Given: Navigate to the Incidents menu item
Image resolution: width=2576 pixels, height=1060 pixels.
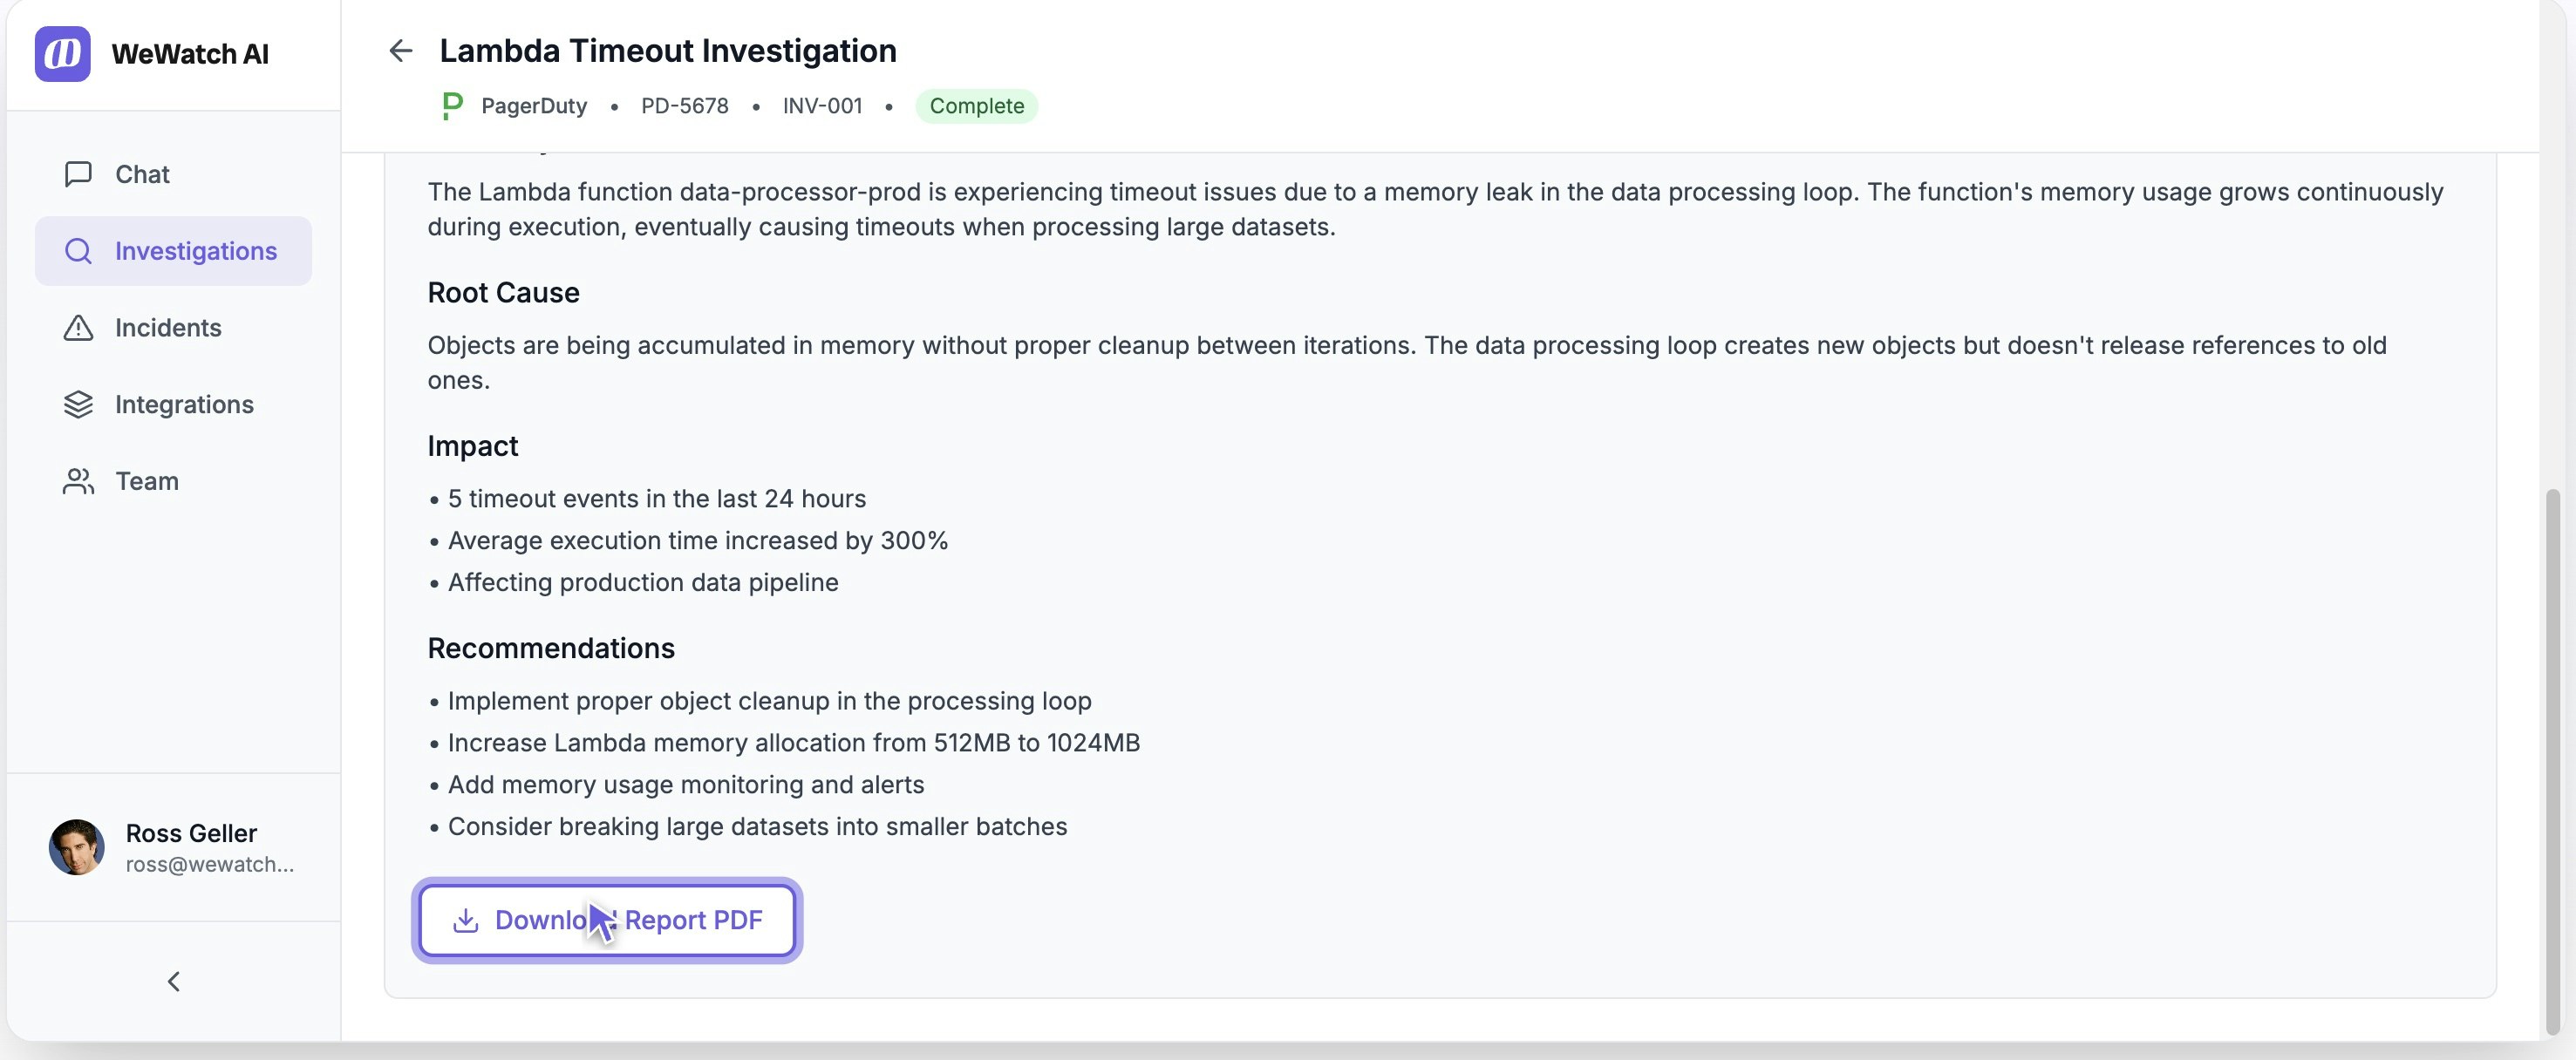Looking at the screenshot, I should point(167,327).
